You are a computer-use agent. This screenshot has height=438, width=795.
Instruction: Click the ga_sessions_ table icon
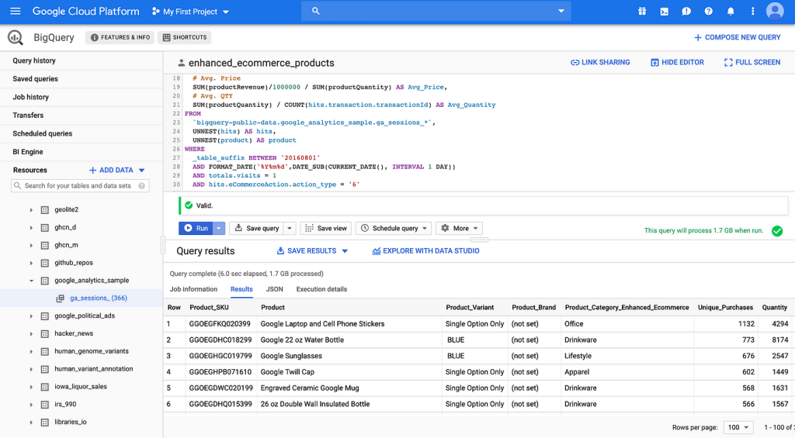point(60,298)
